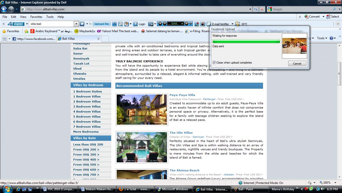Uncheck Close when upload completes
342x193 pixels.
[214, 63]
